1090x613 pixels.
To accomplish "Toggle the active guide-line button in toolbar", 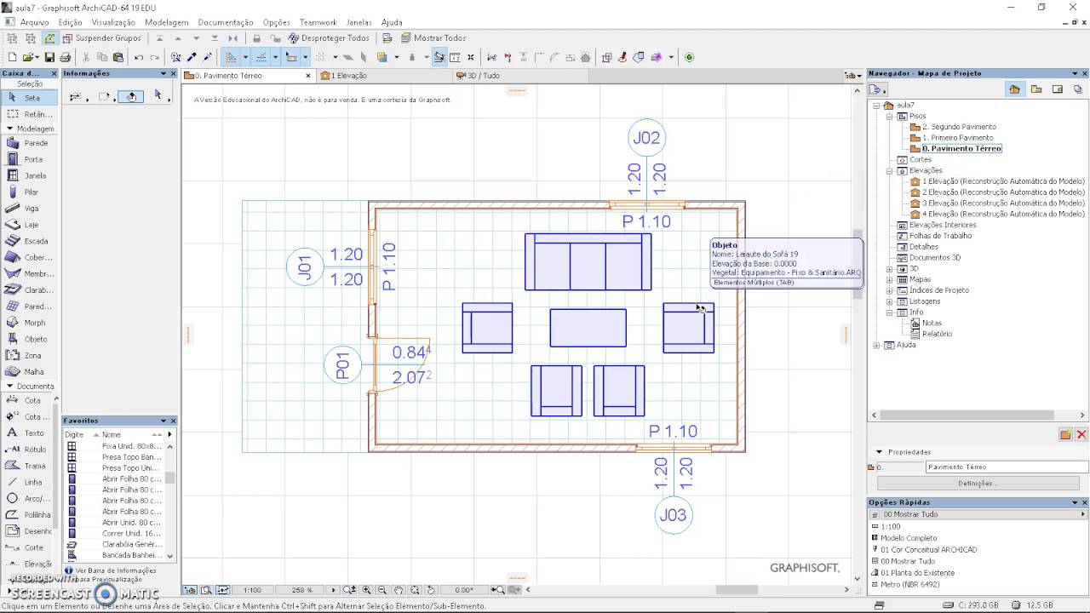I will click(231, 58).
